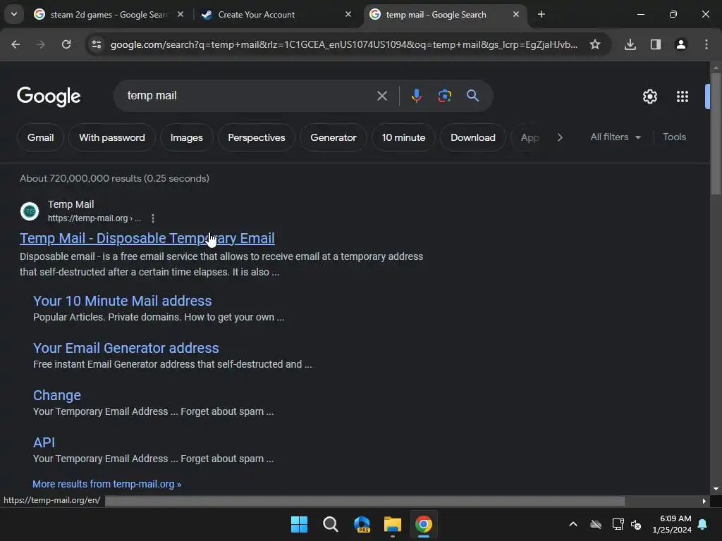
Task: Click the browser back arrow
Action: tap(16, 44)
